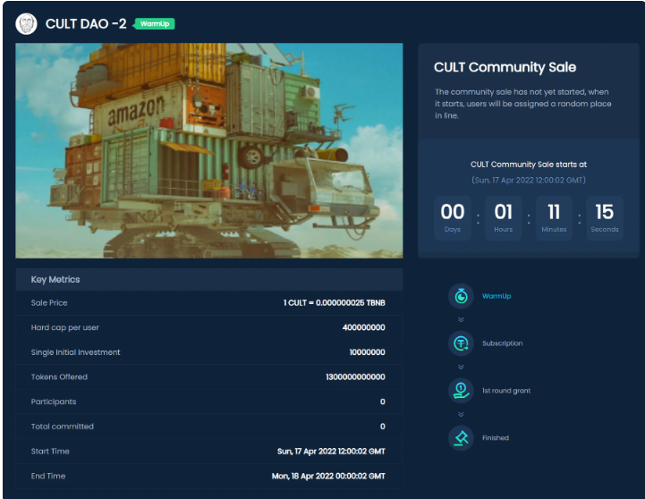Click the chevron below Subscription stage

click(x=461, y=367)
